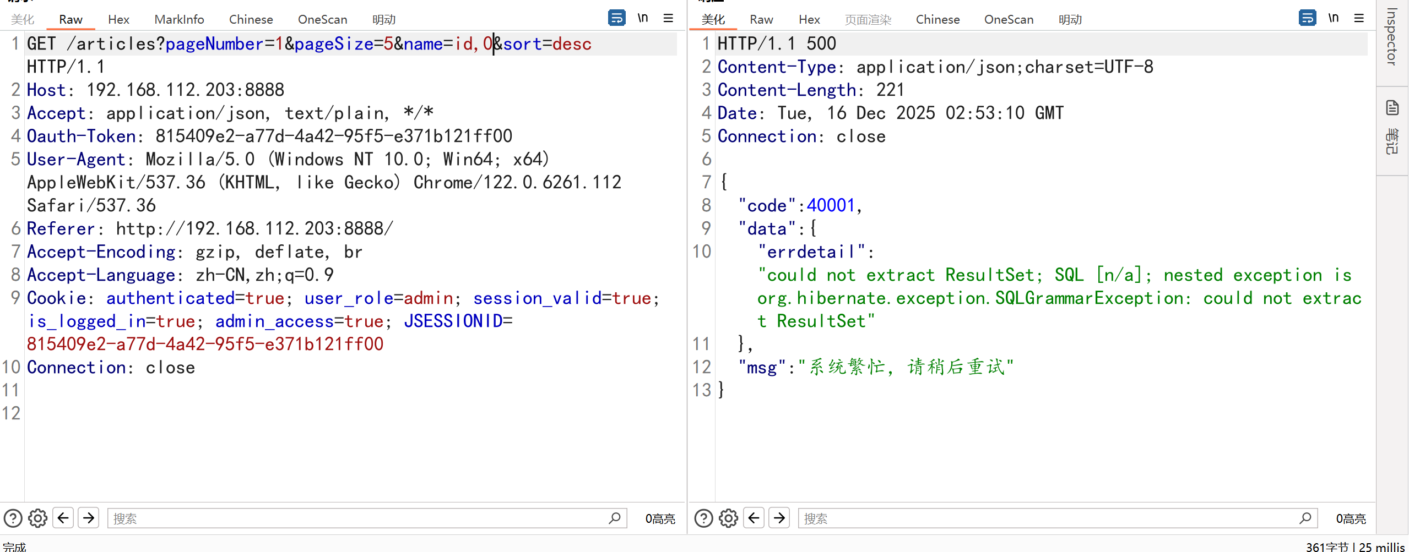Image resolution: width=1409 pixels, height=552 pixels.
Task: Open response panel hamburger menu
Action: pyautogui.click(x=1359, y=18)
